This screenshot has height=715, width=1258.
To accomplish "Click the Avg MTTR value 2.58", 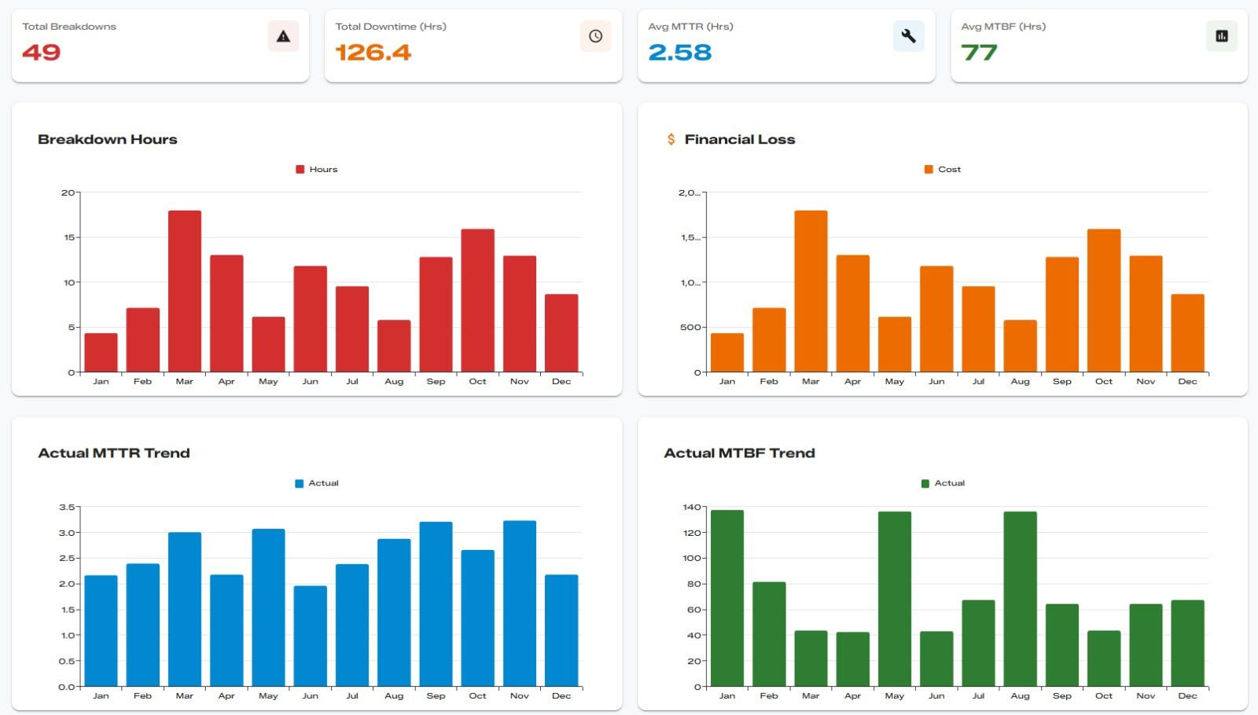I will [680, 53].
